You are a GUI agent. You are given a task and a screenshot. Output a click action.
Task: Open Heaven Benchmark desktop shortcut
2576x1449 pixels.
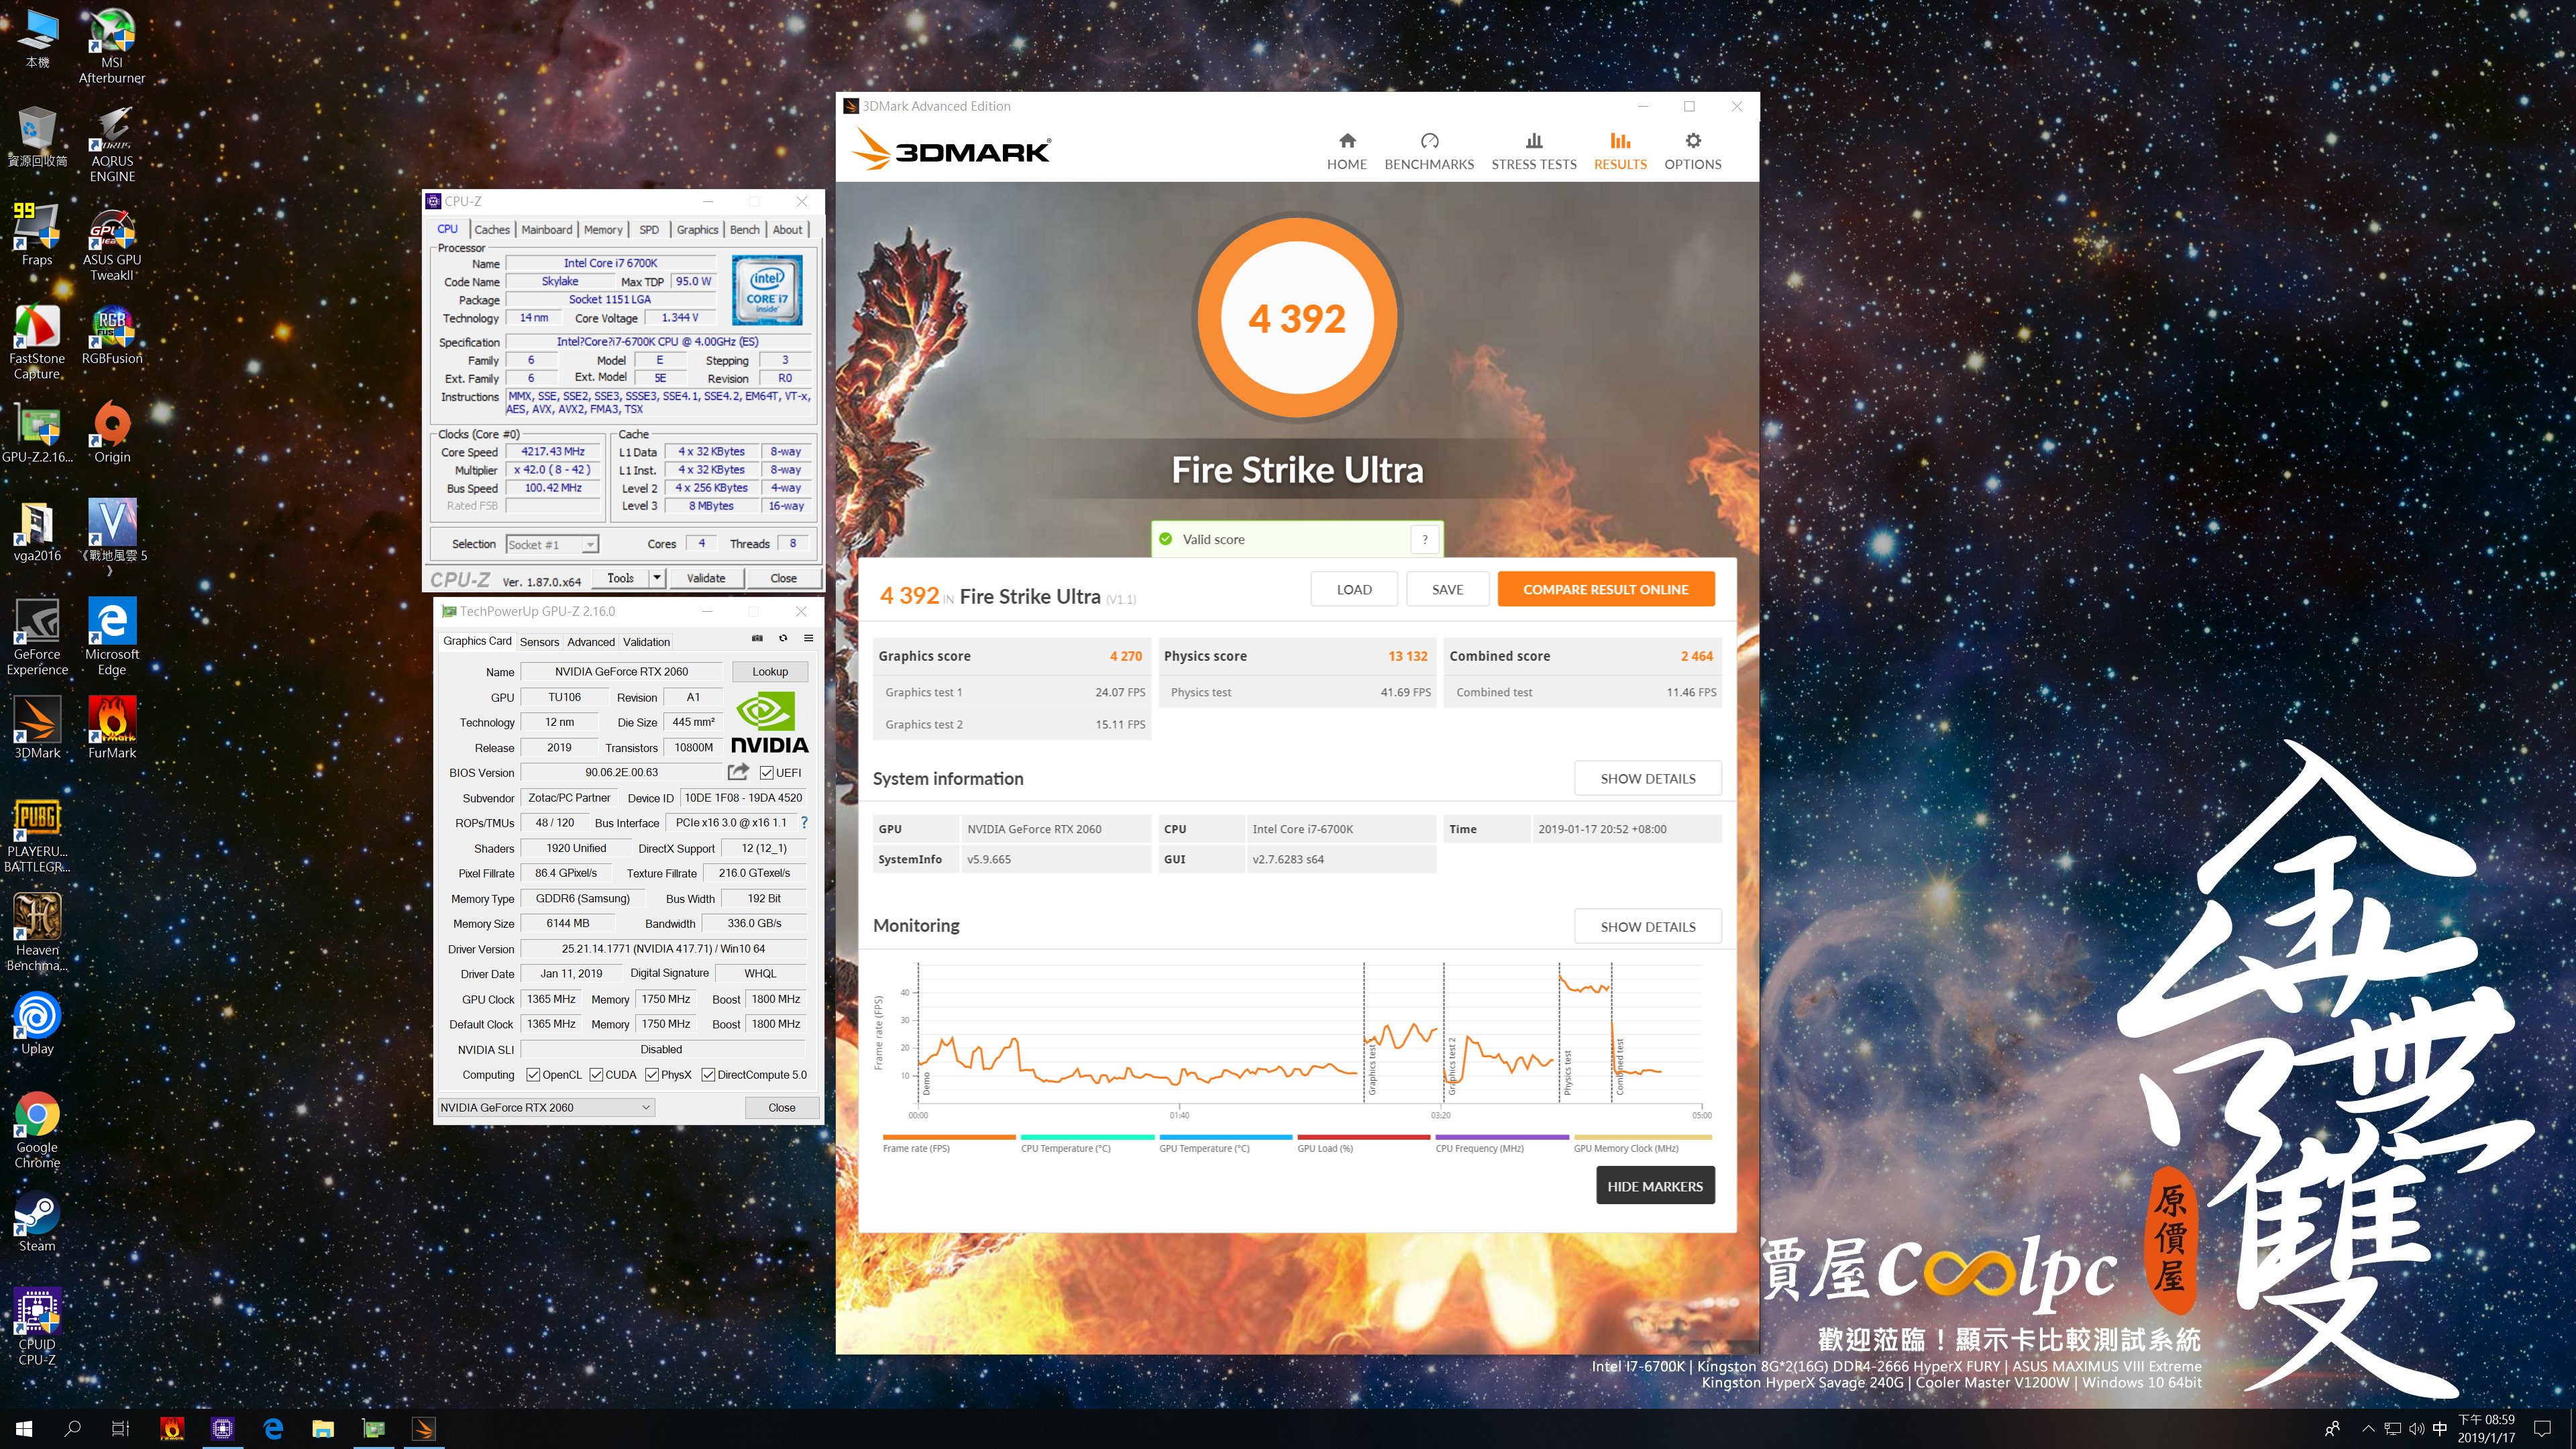[x=37, y=932]
